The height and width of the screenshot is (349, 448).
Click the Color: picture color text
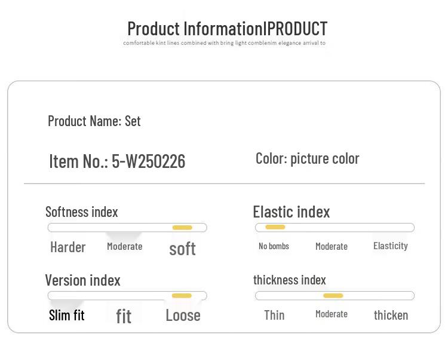click(x=307, y=158)
